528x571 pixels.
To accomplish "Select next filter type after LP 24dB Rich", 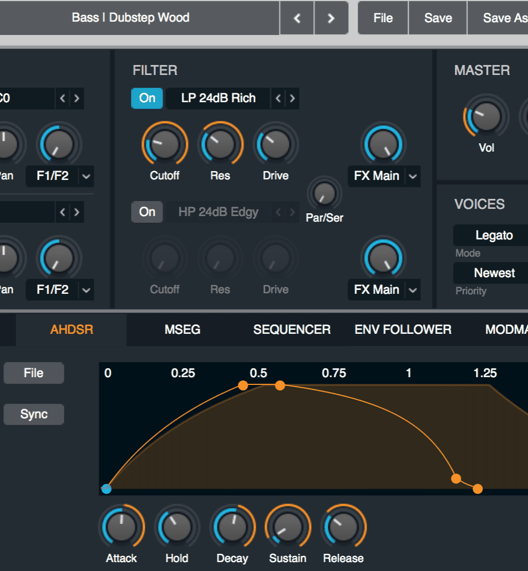I will tap(292, 98).
